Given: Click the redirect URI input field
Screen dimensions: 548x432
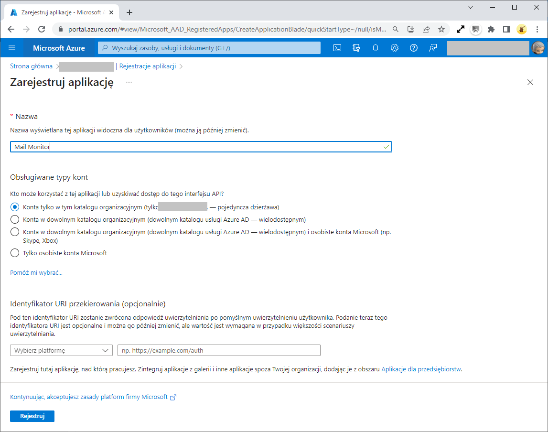Looking at the screenshot, I should [x=219, y=350].
